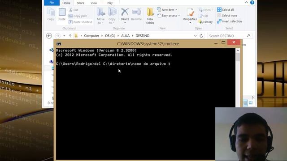Open the View ribbon tab

(94, 3)
